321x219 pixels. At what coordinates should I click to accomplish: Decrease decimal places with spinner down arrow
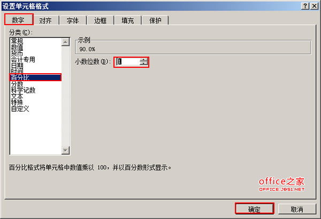click(144, 64)
